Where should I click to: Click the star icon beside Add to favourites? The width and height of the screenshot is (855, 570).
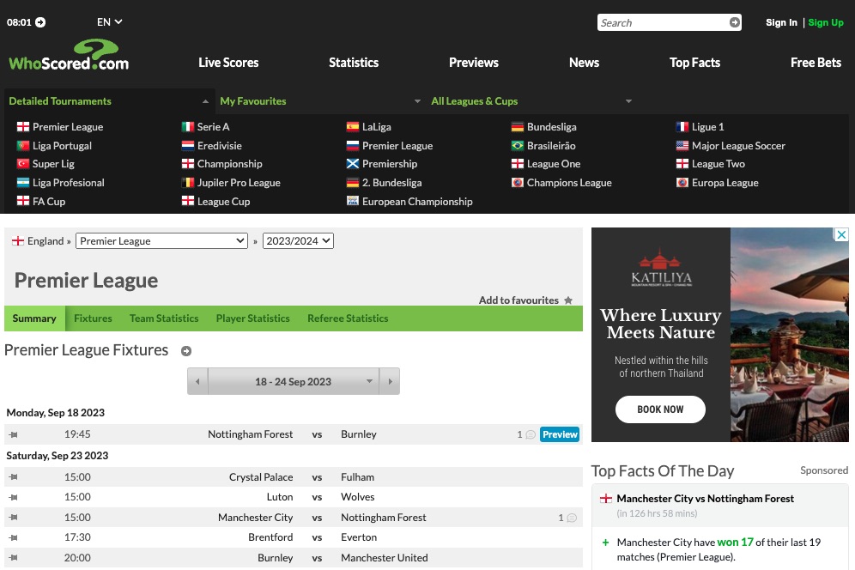click(x=568, y=300)
